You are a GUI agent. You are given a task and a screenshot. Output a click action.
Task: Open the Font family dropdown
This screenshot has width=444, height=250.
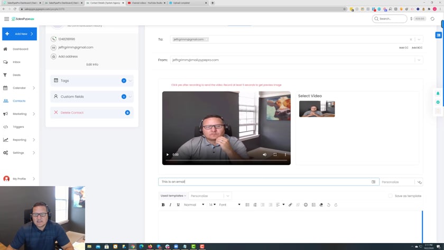point(229,205)
